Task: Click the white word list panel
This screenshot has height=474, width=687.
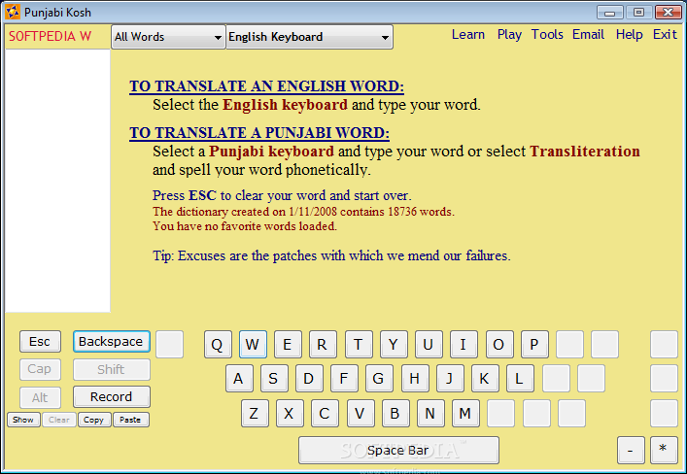Action: pyautogui.click(x=57, y=181)
